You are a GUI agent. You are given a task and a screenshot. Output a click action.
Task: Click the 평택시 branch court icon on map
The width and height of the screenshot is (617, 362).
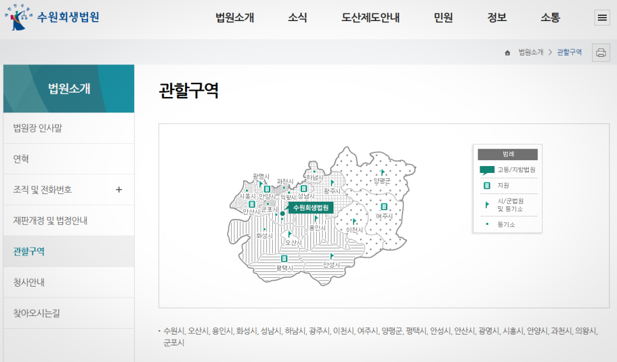284,259
